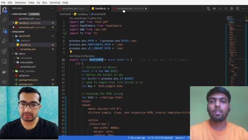Open the Remote Explorer view

pyautogui.click(x=4, y=61)
